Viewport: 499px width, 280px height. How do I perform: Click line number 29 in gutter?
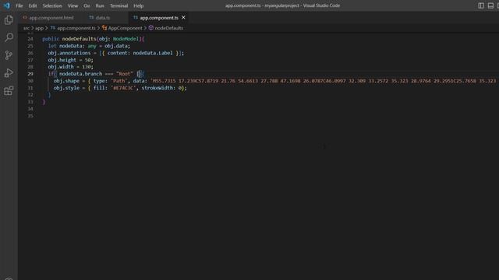(30, 74)
